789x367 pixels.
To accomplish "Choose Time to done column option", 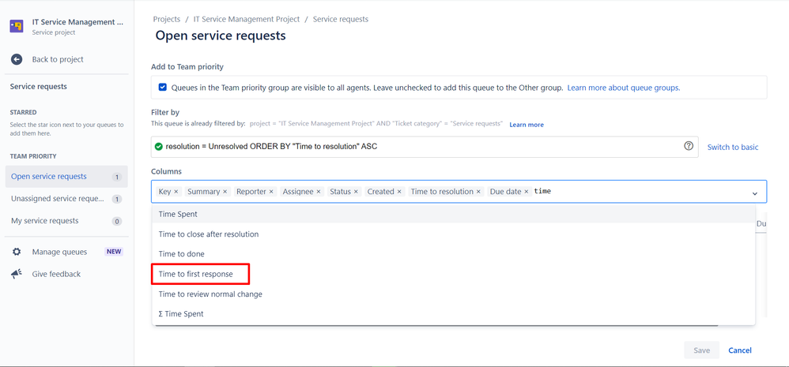I will click(x=453, y=254).
